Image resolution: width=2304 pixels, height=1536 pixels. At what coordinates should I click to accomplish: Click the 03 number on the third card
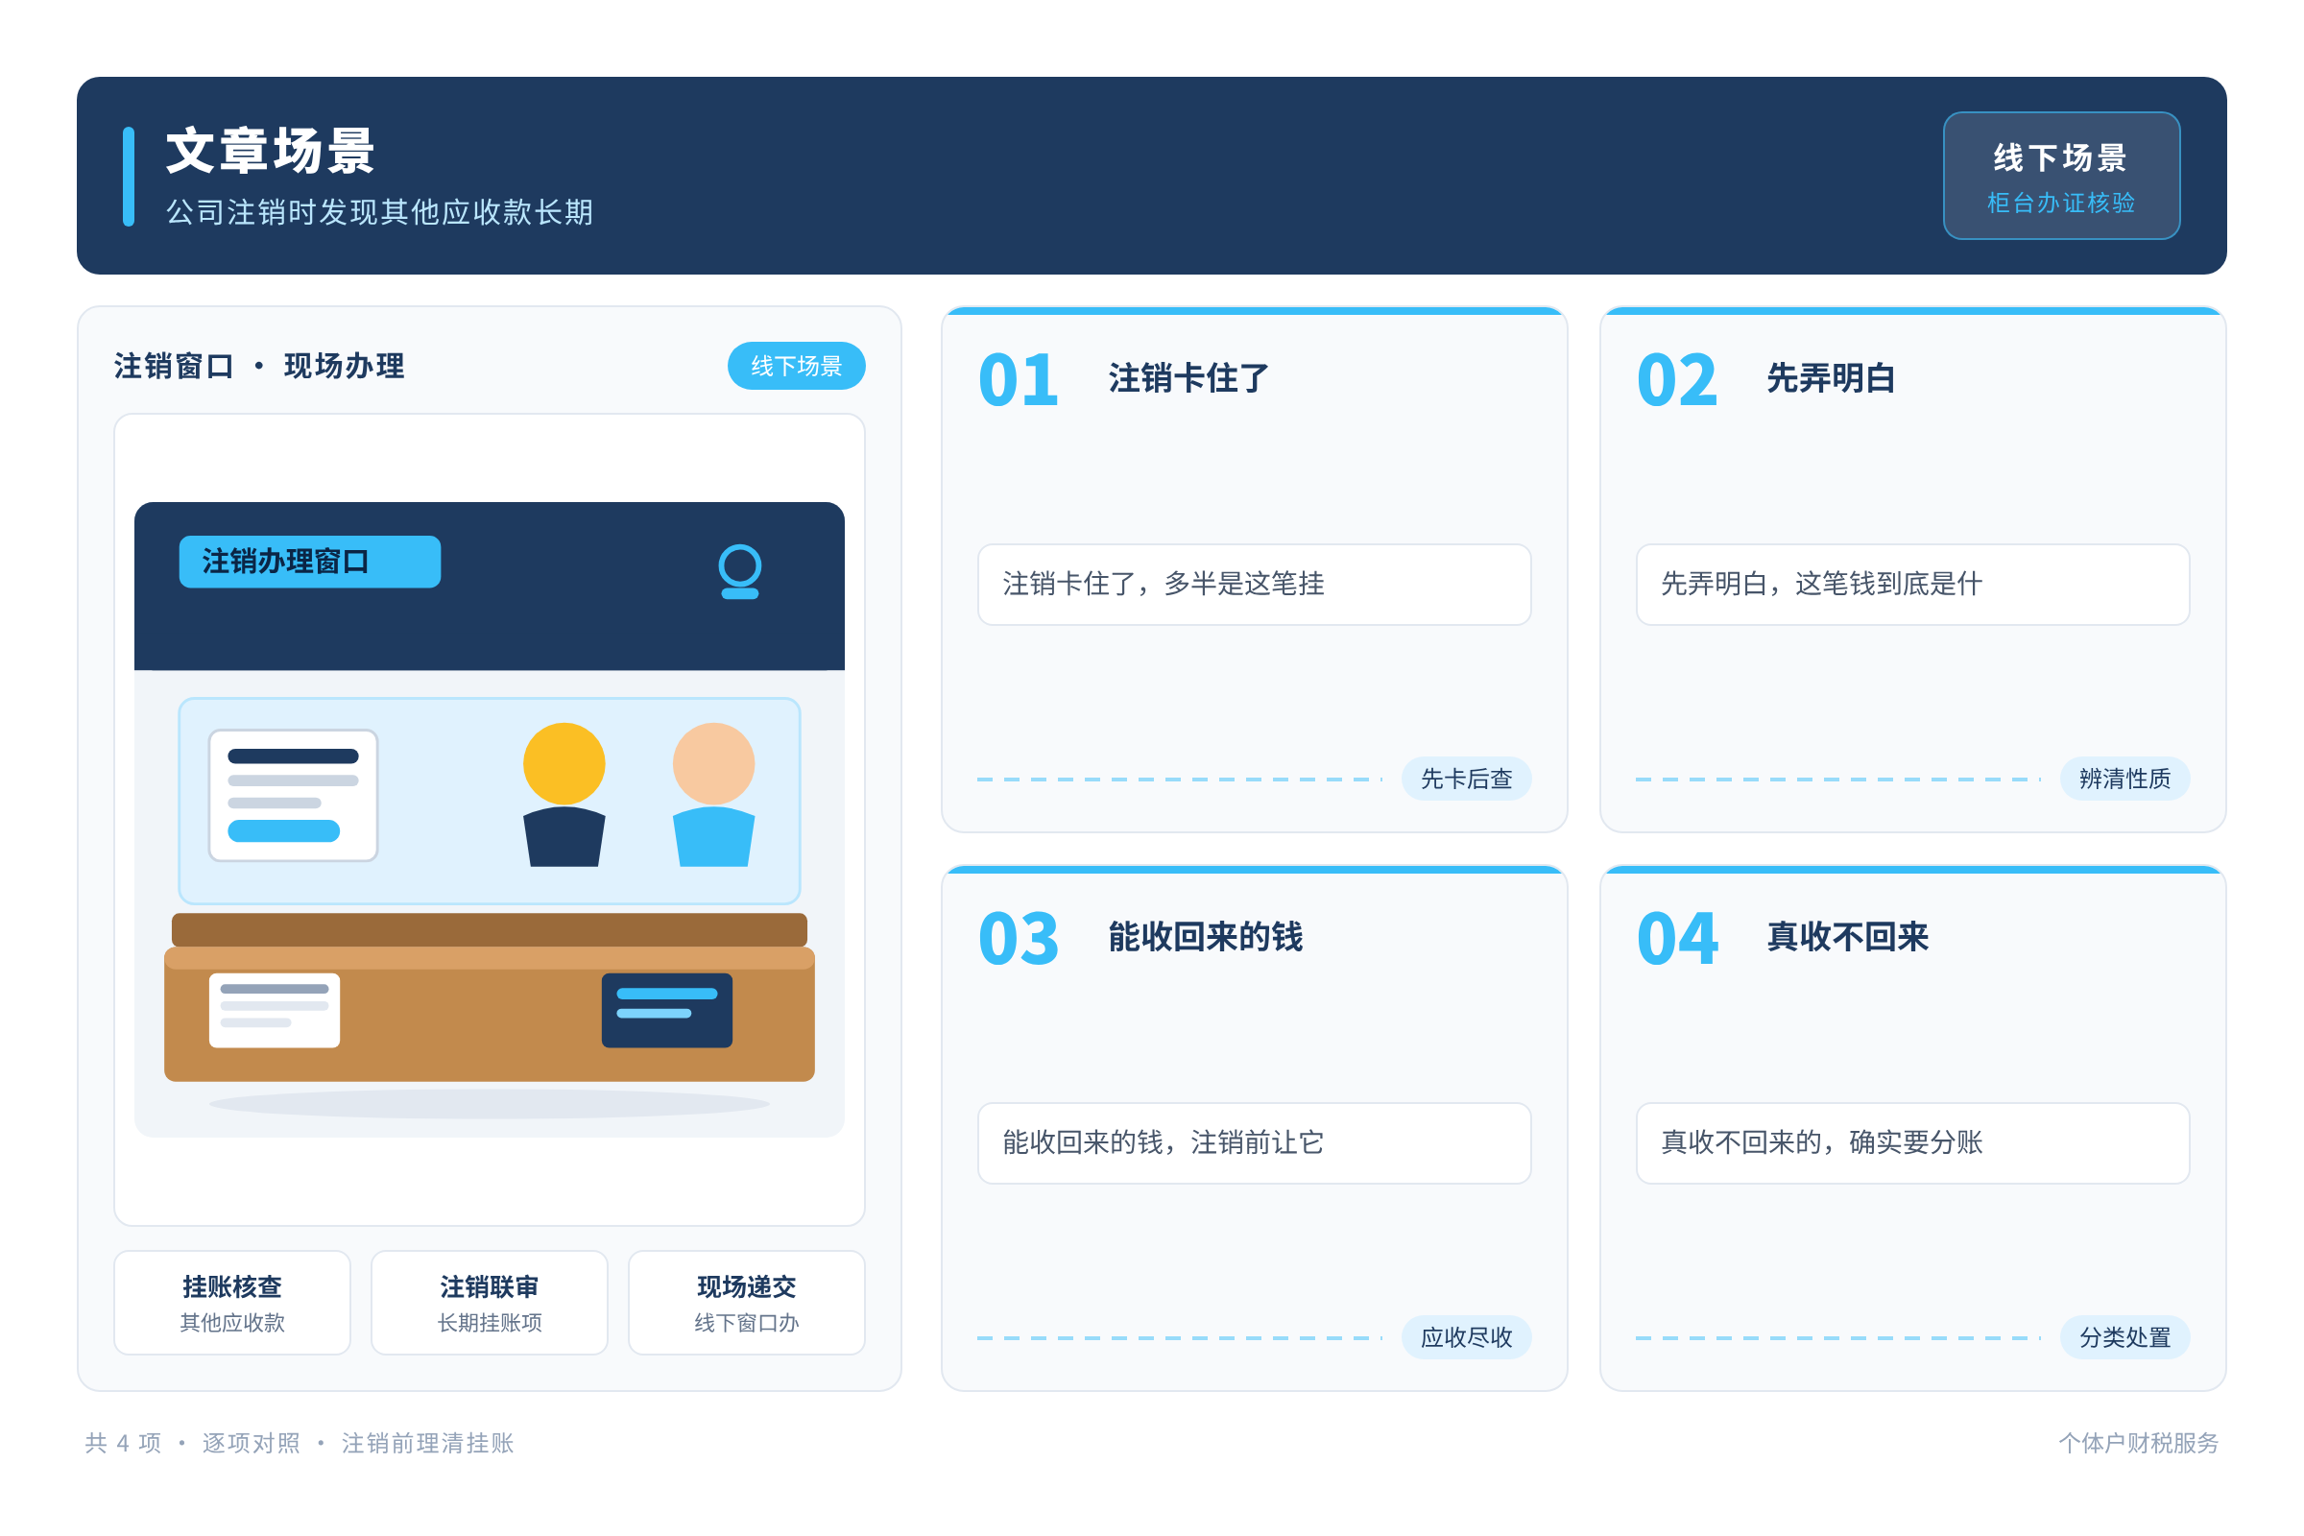[x=1019, y=939]
